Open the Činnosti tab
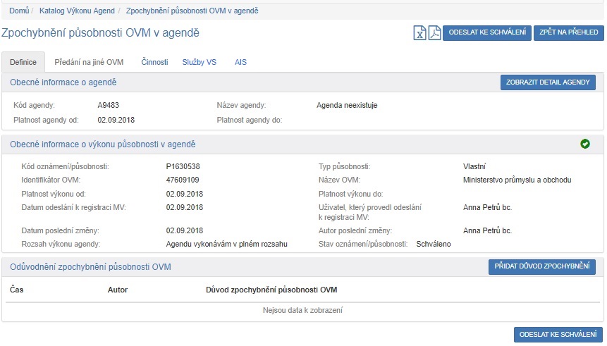607x346 pixels. click(x=153, y=62)
